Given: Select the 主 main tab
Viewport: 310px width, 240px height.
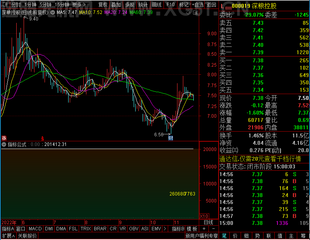Looking at the screenshot, I should pyautogui.click(x=291, y=236).
